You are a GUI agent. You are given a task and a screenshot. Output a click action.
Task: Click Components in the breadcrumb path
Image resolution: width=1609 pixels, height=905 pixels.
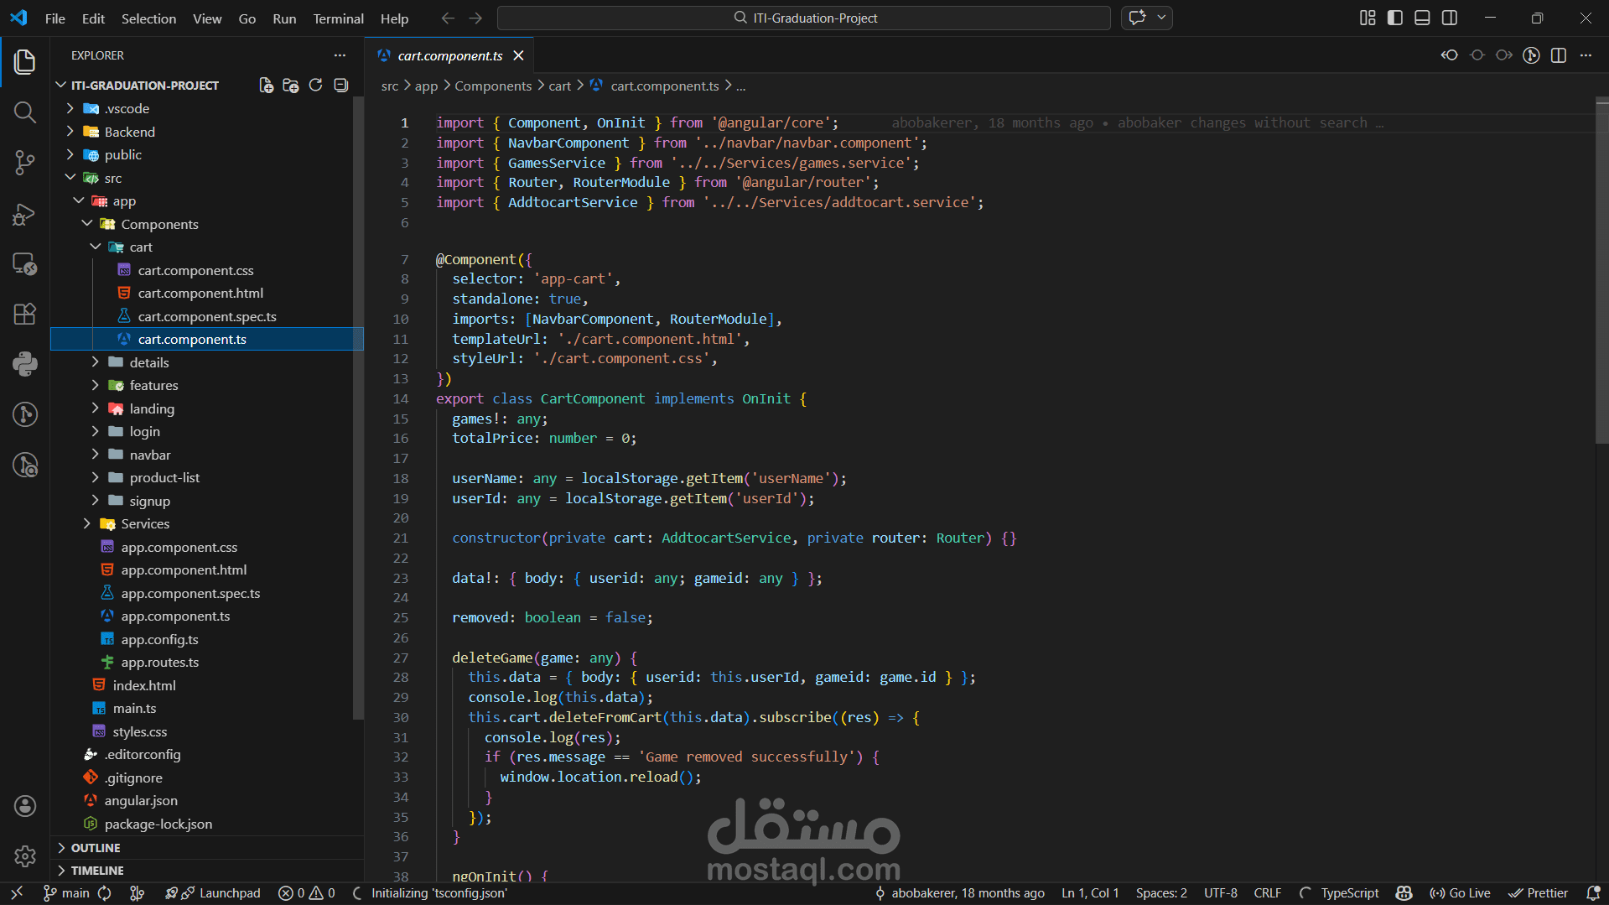coord(493,86)
